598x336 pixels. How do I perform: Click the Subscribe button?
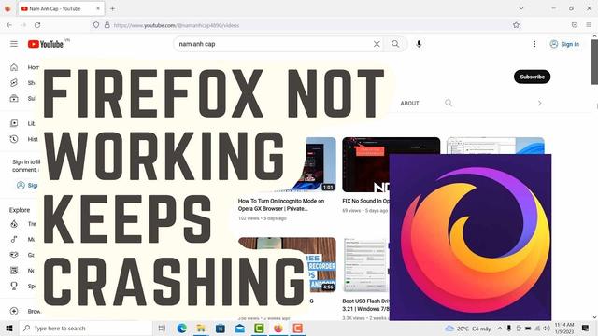click(532, 77)
